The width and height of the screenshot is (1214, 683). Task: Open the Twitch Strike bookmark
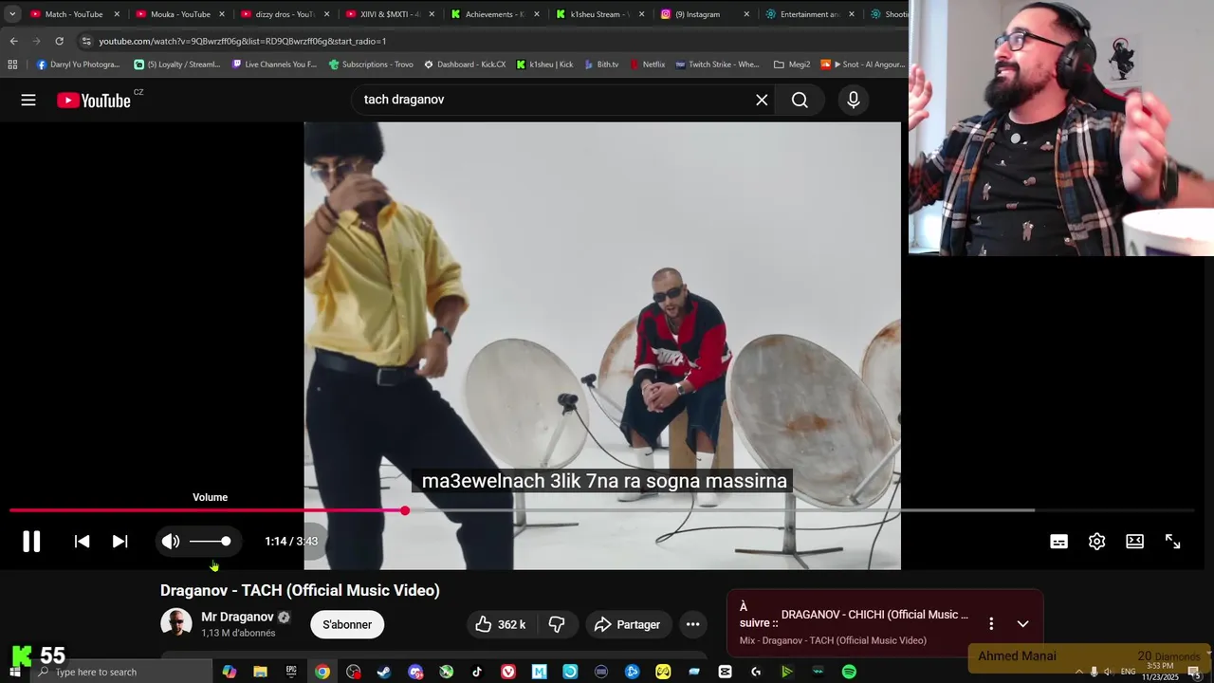[717, 65]
